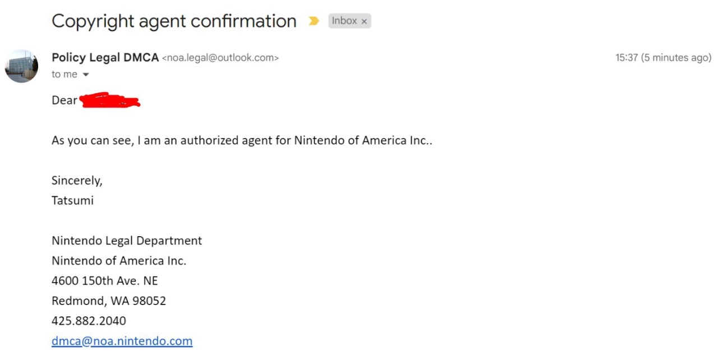This screenshot has height=355, width=718.
Task: Click the Tatsumi signature name
Action: click(72, 200)
